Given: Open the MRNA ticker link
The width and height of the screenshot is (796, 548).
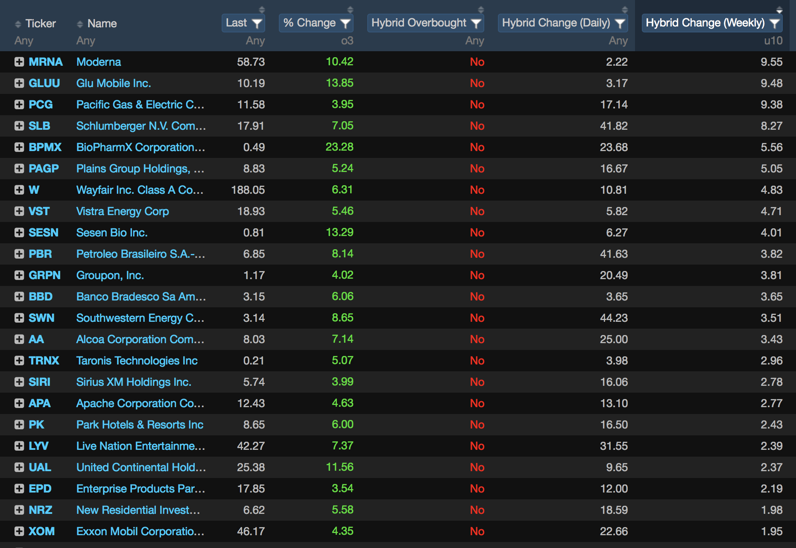Looking at the screenshot, I should [46, 62].
